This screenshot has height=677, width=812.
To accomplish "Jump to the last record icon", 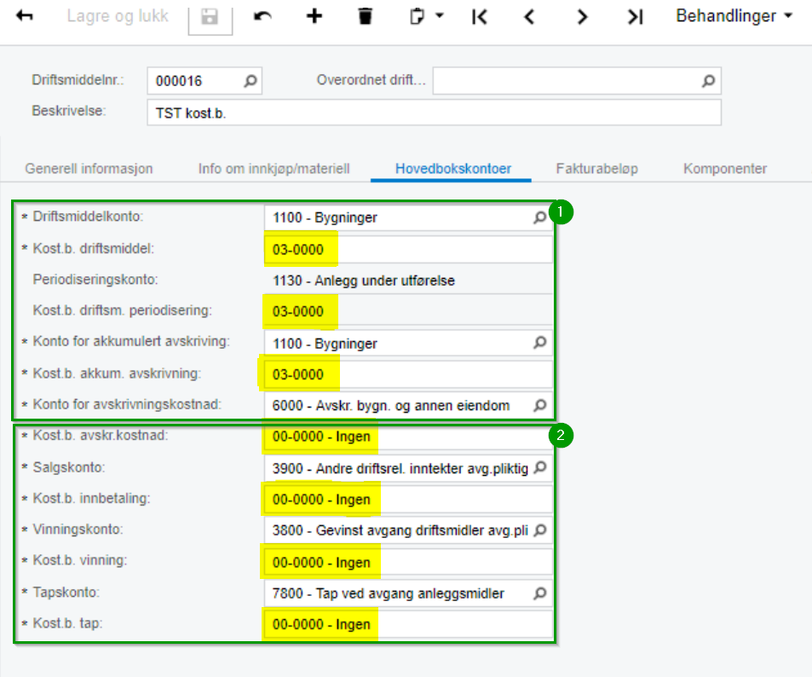I will coord(635,17).
